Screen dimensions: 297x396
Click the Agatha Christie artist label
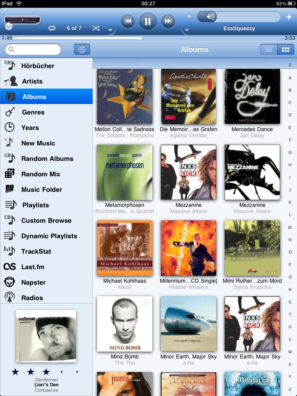point(188,136)
